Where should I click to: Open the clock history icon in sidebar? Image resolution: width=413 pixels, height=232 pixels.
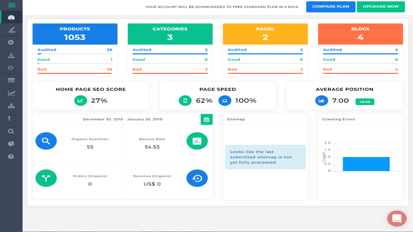(x=11, y=68)
